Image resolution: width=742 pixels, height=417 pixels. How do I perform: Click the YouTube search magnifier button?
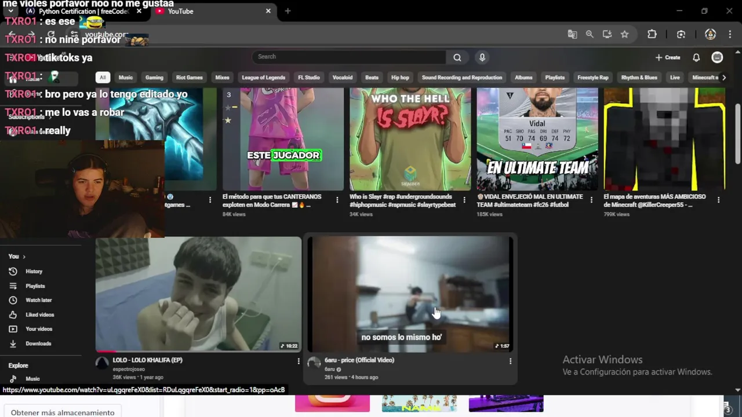coord(457,57)
